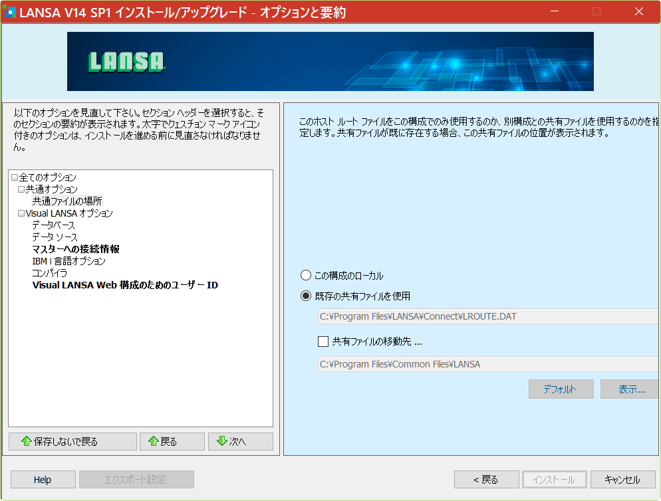Open マスターへの接続情報 option

[x=76, y=249]
